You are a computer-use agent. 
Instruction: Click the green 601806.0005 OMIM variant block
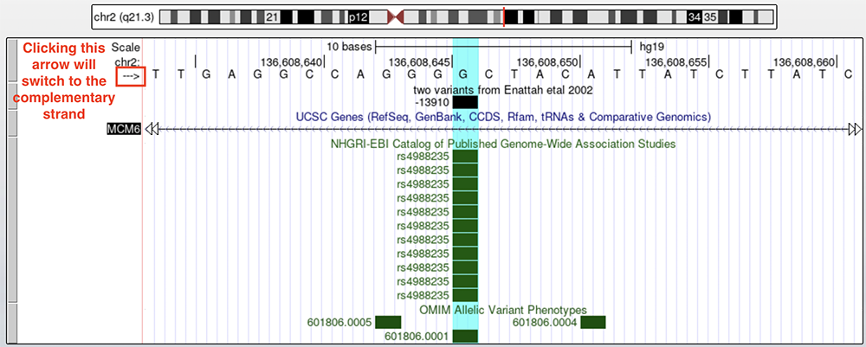click(388, 323)
